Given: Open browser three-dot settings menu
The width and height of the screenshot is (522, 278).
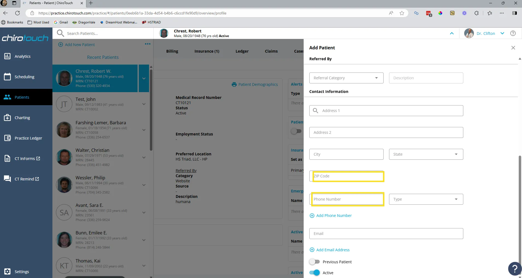Looking at the screenshot, I should click(x=502, y=13).
